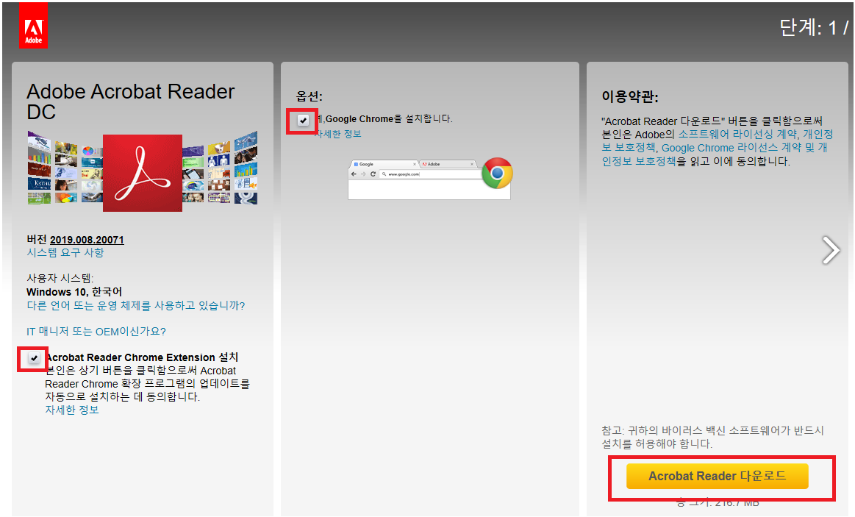This screenshot has width=855, height=517.
Task: Click the 단계: 1 step indicator text
Action: point(814,27)
